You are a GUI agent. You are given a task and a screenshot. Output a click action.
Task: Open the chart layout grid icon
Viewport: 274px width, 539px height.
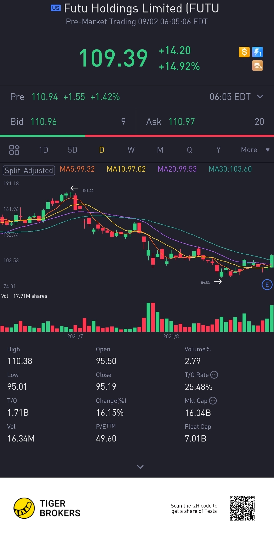click(x=14, y=150)
